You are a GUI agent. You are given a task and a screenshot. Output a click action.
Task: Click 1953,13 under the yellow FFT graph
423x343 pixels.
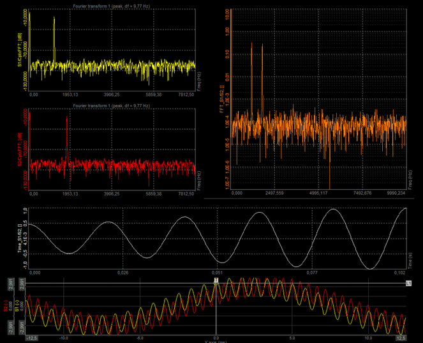click(x=70, y=95)
